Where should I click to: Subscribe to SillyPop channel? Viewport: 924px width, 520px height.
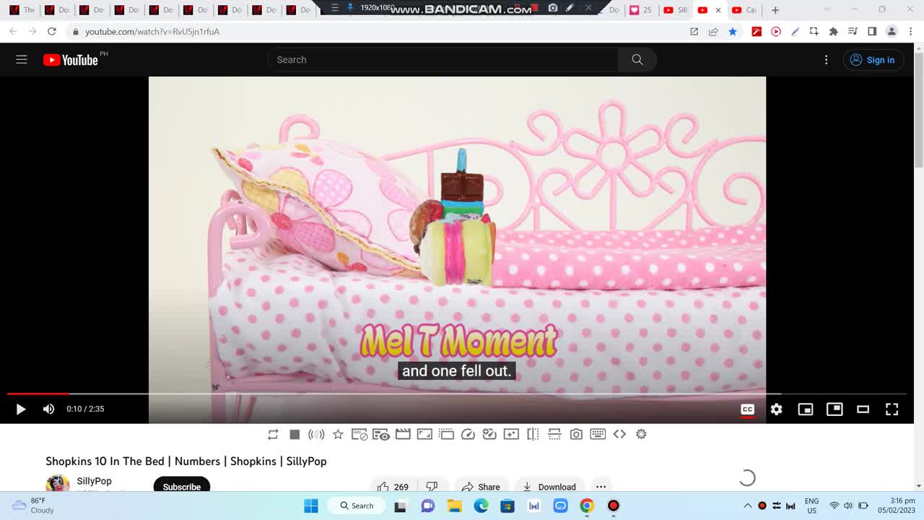(x=182, y=485)
